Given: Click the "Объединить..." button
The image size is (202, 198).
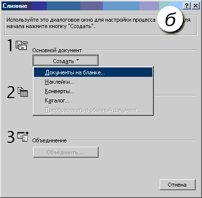Looking at the screenshot, I should click(x=66, y=152).
